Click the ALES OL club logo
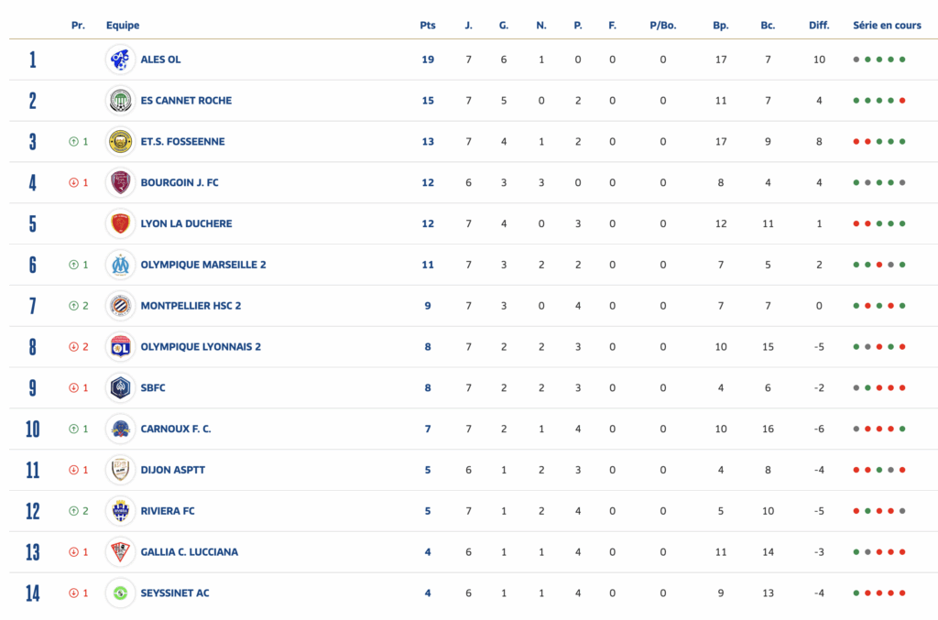Image resolution: width=938 pixels, height=620 pixels. (x=120, y=60)
